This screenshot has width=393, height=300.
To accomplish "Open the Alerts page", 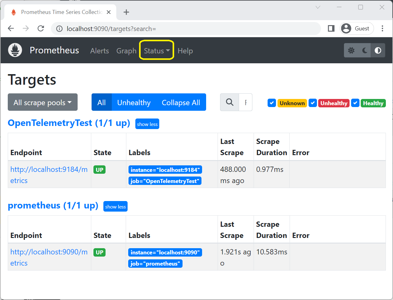I will coord(100,51).
